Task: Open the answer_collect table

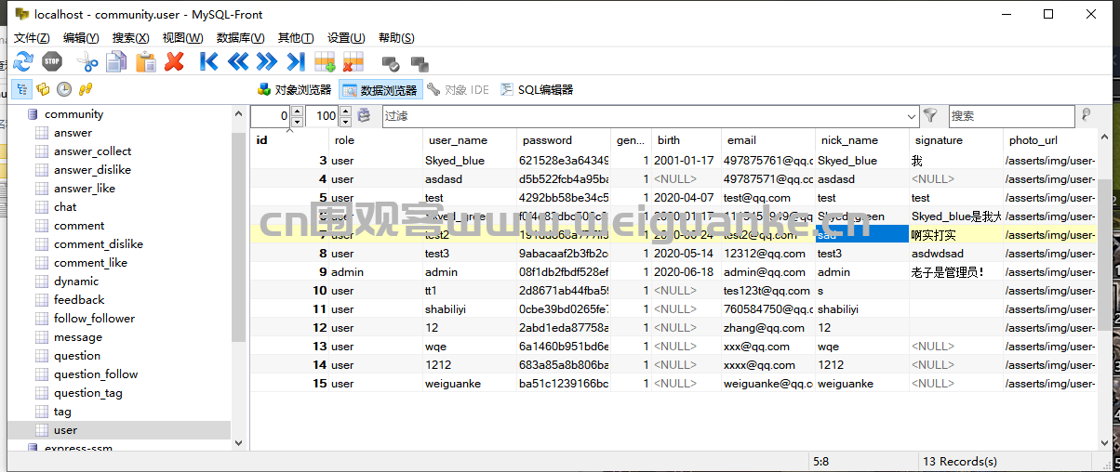Action: pos(92,151)
